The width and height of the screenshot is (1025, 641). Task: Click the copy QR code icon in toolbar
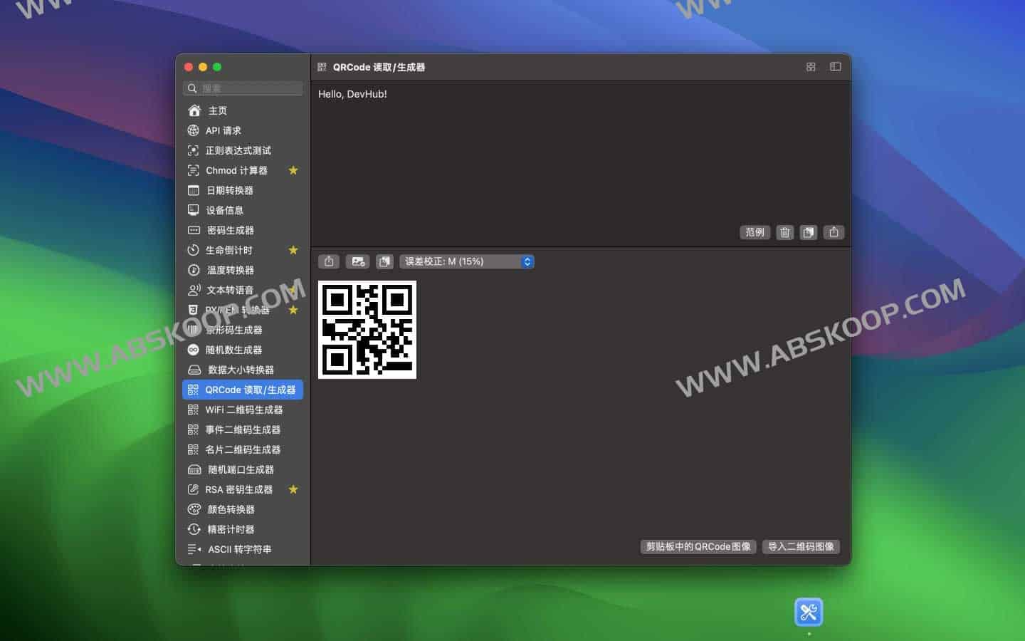tap(385, 261)
